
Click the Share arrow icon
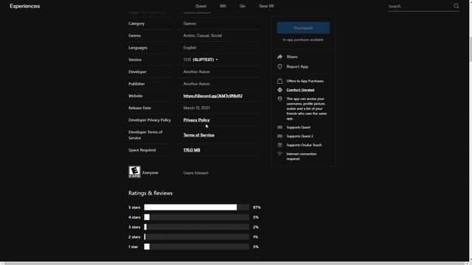click(x=280, y=57)
